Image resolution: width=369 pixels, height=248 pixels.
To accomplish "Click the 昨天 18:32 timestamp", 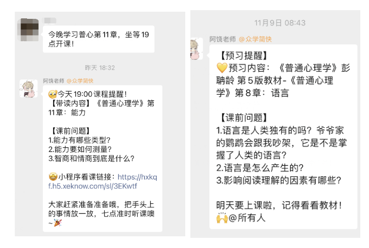I will 100,68.
